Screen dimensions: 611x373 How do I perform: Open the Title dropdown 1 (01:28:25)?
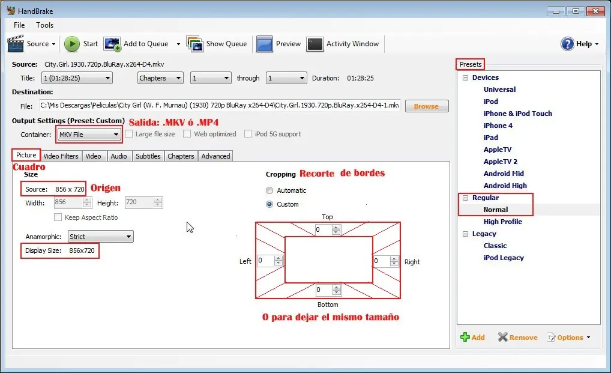pos(77,78)
